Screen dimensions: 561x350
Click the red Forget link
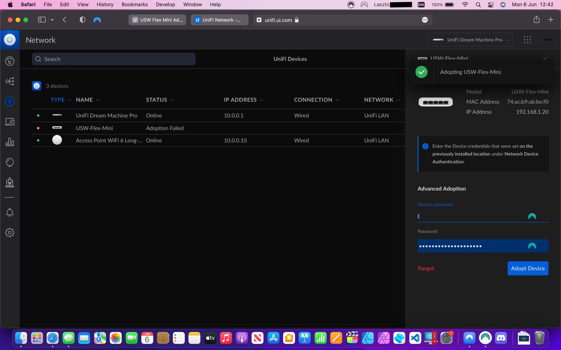(426, 268)
